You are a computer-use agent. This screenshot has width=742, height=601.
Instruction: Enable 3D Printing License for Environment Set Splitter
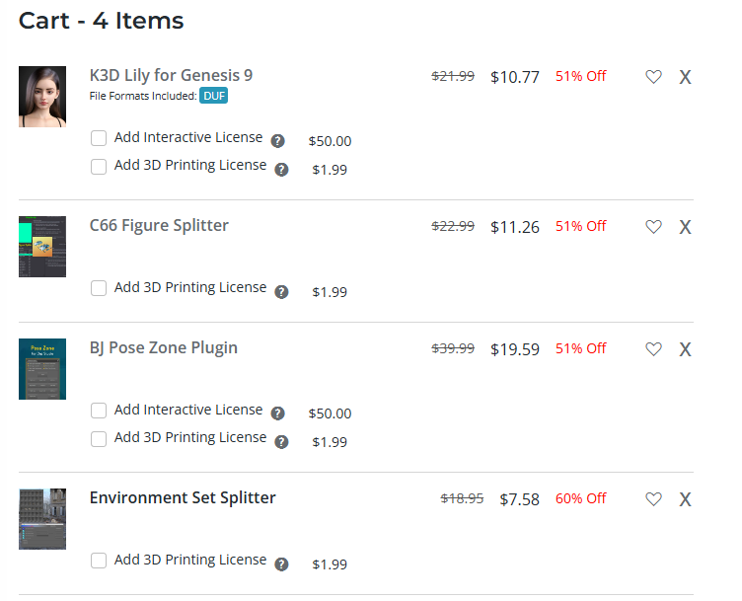(x=99, y=561)
